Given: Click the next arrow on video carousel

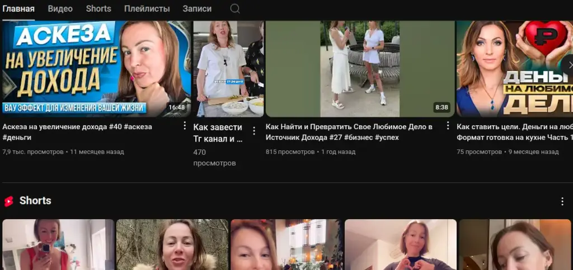Looking at the screenshot, I should click(x=569, y=65).
